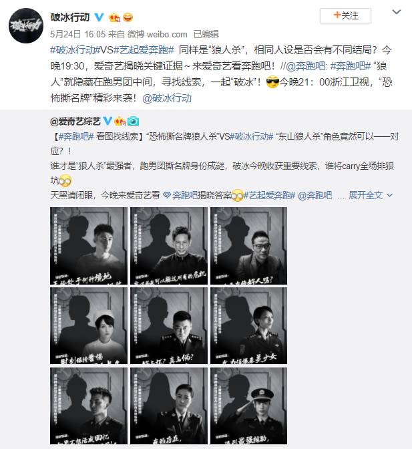This screenshot has height=449, width=412.
Task: Click the verified V badge after 爱奇艺综艺
Action: point(108,121)
